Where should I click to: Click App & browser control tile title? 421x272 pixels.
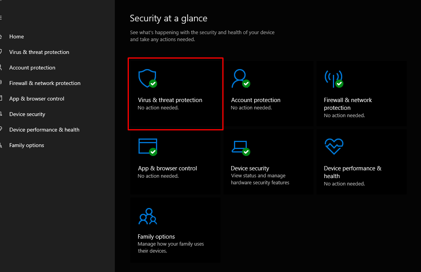167,168
